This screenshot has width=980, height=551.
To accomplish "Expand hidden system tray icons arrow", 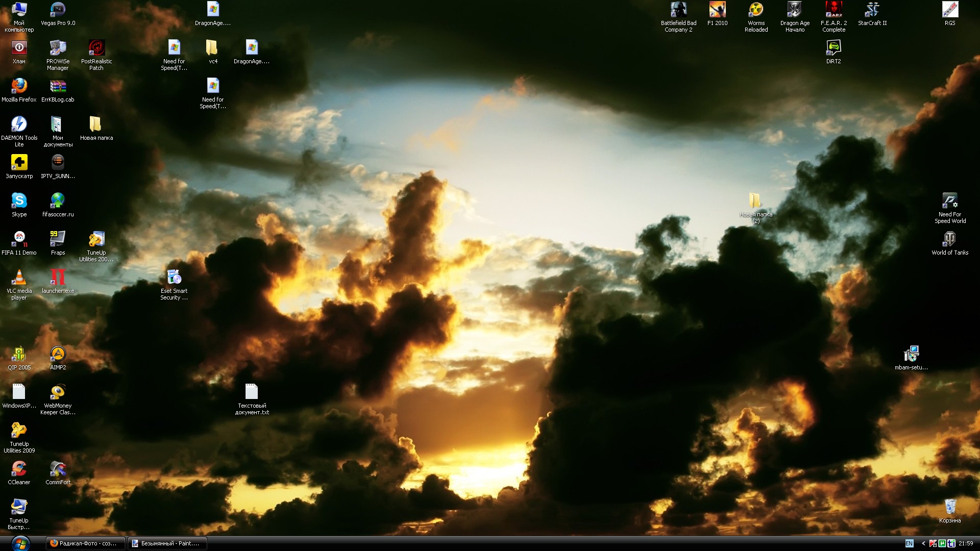I will [x=923, y=543].
